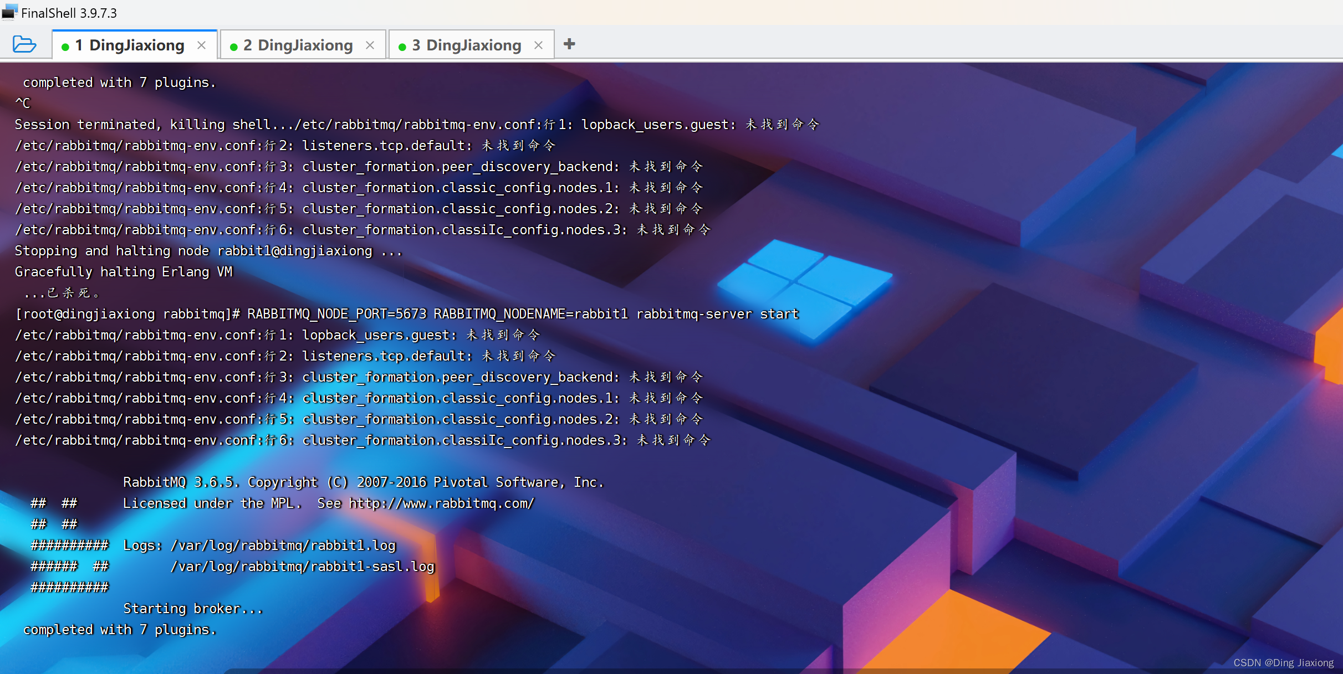Click the 'Gracefully halting Erlang VM' line
1343x674 pixels.
(124, 272)
